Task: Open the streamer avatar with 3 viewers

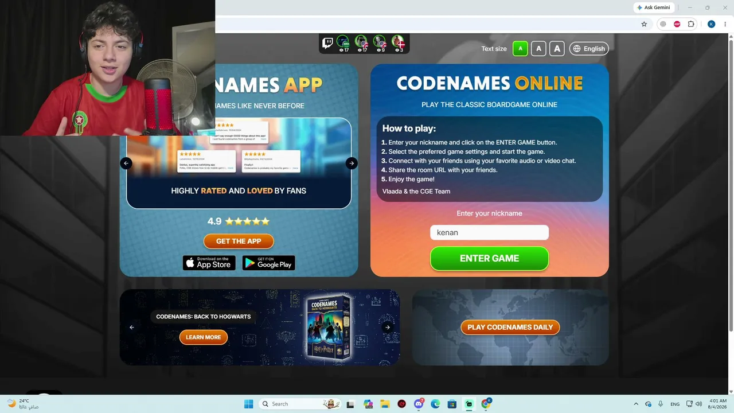Action: pyautogui.click(x=398, y=41)
